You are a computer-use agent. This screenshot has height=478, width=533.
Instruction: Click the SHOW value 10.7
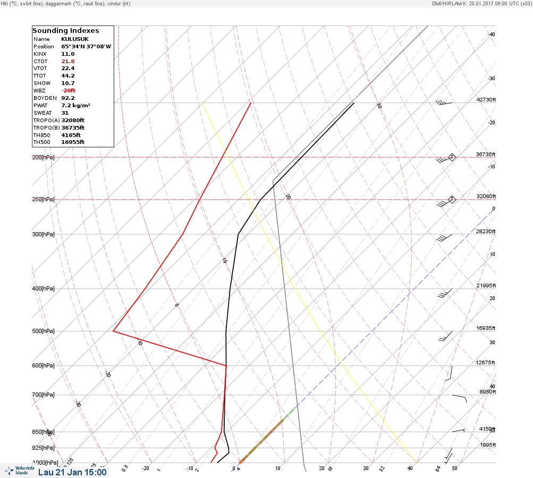(x=67, y=83)
